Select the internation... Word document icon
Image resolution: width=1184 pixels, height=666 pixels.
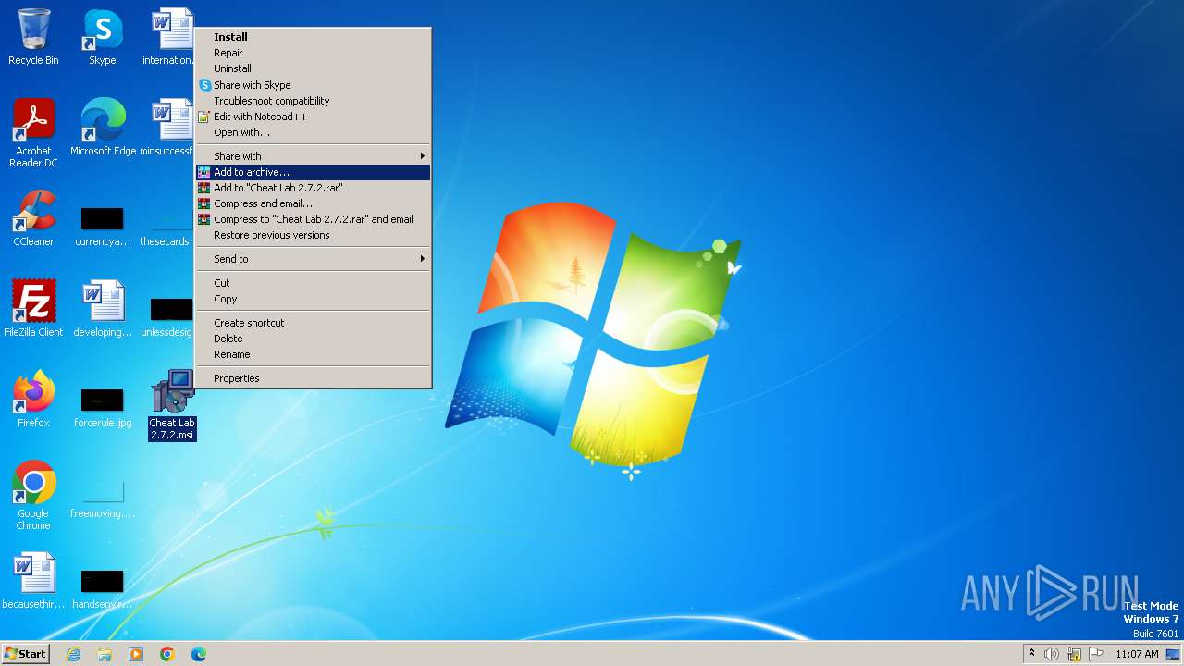coord(169,37)
